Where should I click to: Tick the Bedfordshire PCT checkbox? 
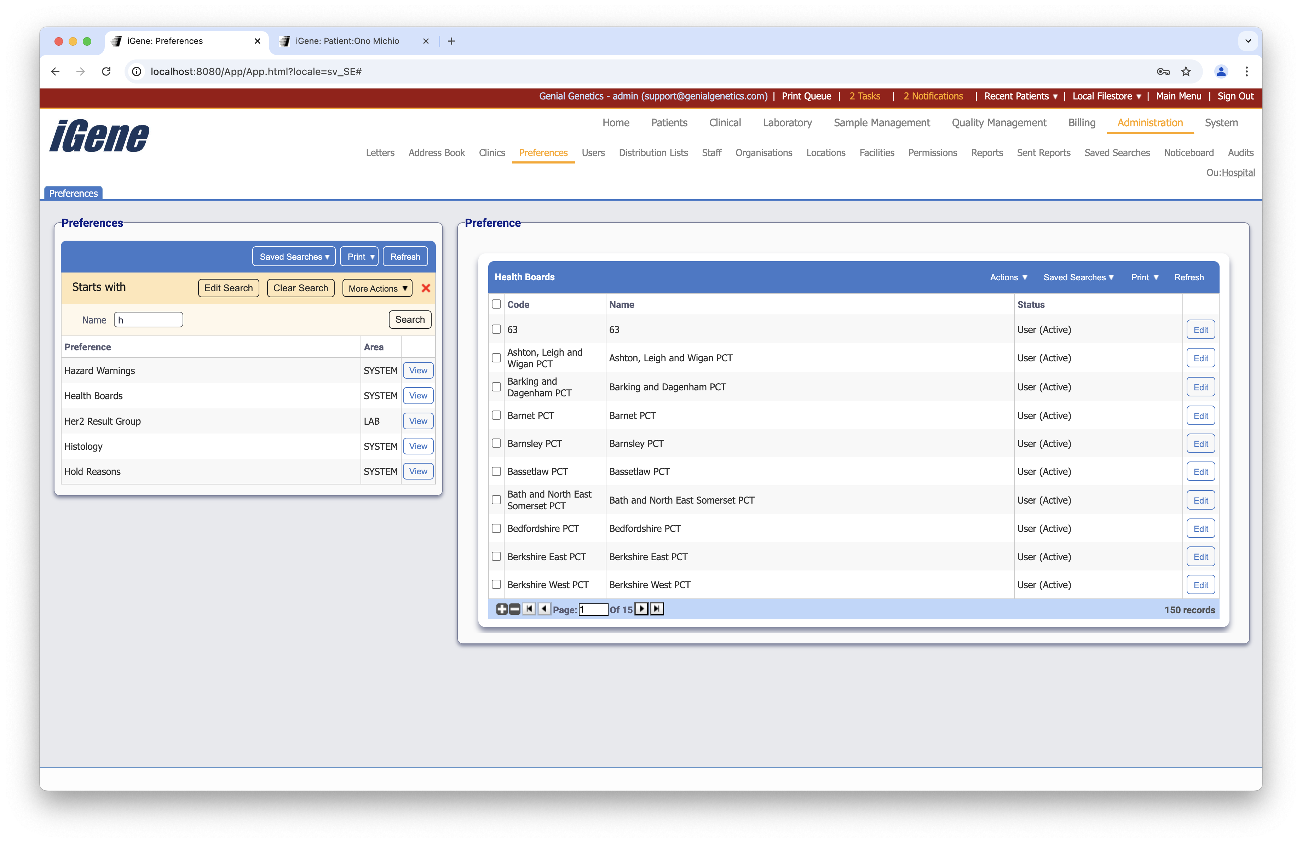click(496, 528)
